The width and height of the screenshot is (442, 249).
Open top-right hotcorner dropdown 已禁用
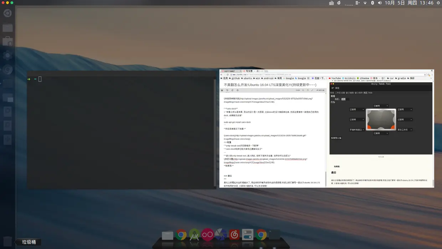(x=405, y=110)
